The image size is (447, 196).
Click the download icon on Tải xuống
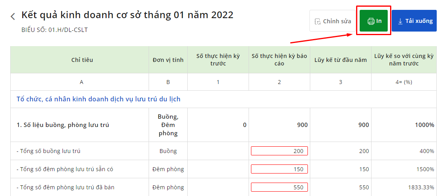[400, 21]
